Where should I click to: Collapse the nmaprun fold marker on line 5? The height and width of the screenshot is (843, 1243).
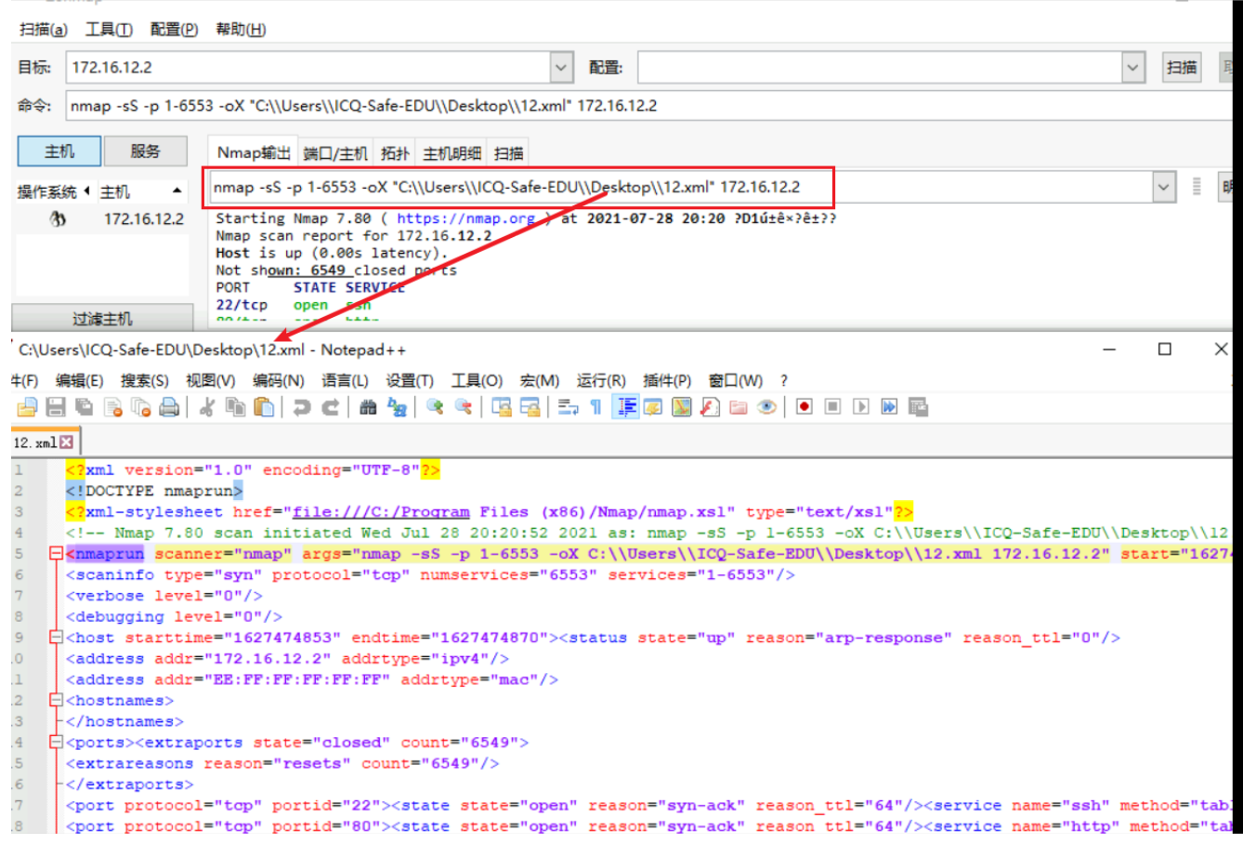pyautogui.click(x=56, y=554)
